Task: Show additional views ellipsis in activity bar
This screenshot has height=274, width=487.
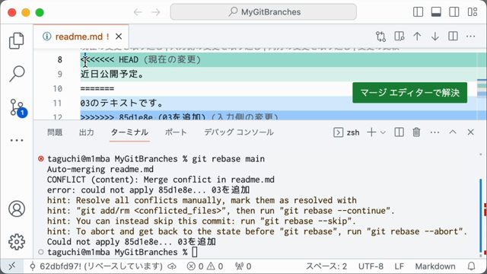Action: coord(17,140)
